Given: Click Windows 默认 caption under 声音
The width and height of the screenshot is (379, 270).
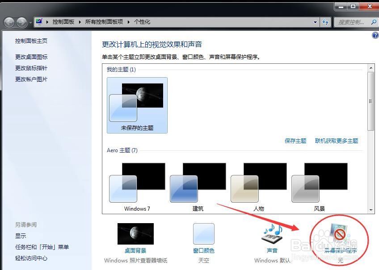Looking at the screenshot, I should 272,261.
